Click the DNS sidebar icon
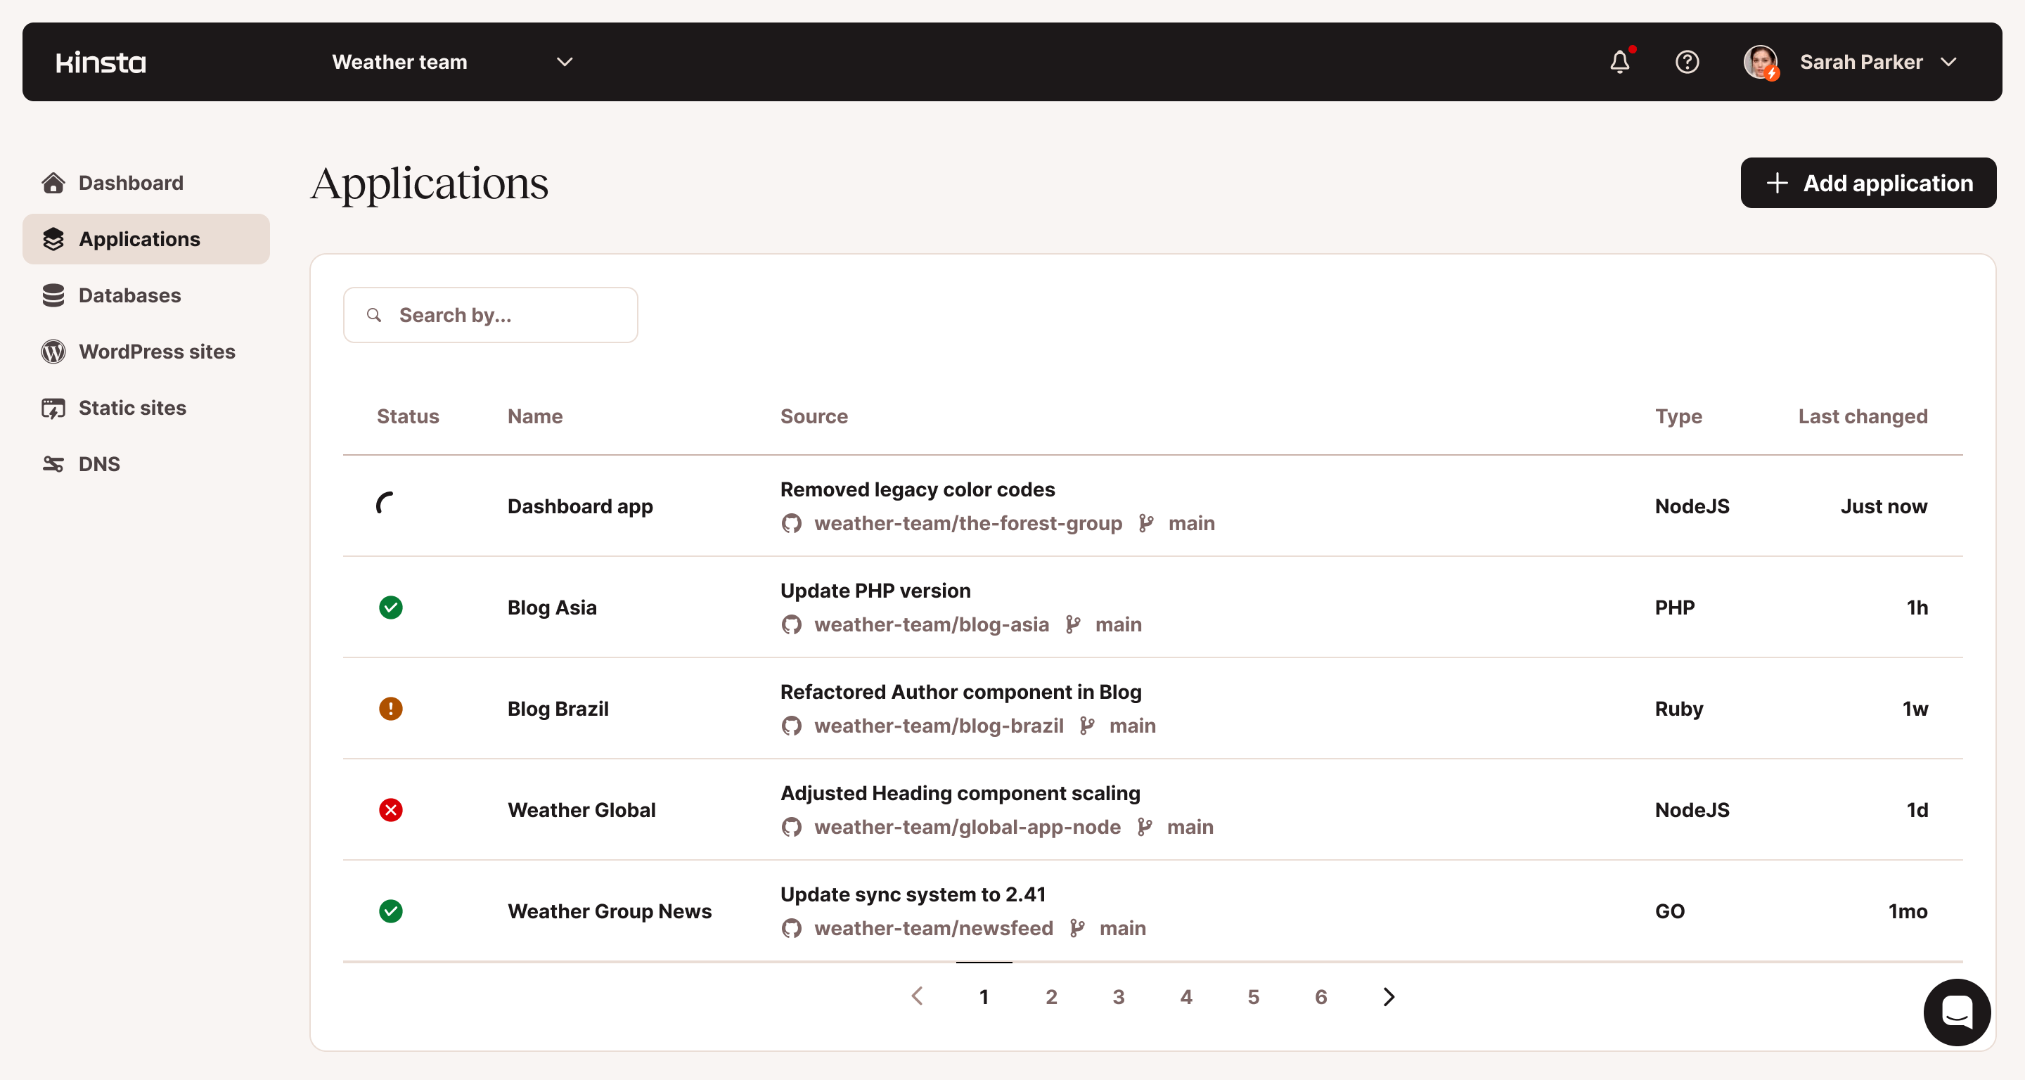Image resolution: width=2025 pixels, height=1080 pixels. [53, 462]
